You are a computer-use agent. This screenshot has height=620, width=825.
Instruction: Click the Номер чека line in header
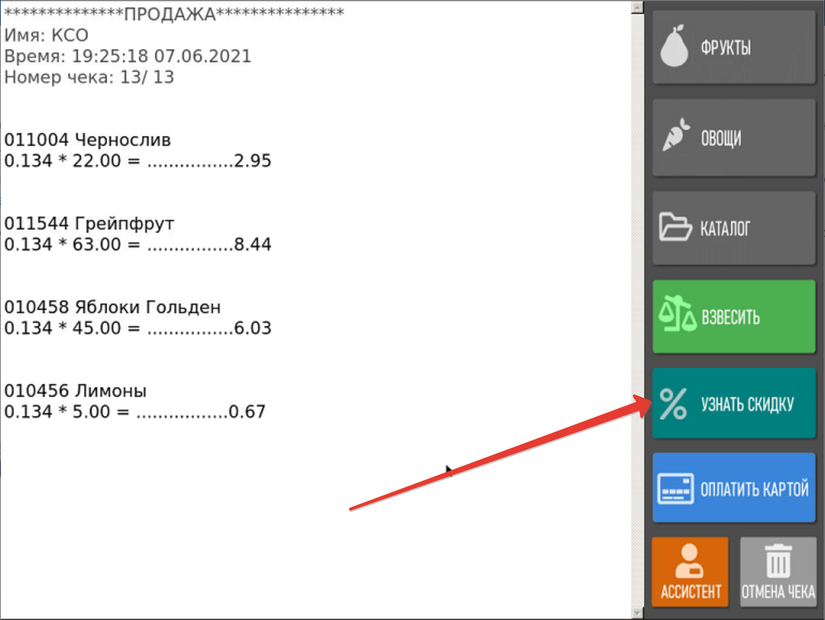pyautogui.click(x=89, y=77)
